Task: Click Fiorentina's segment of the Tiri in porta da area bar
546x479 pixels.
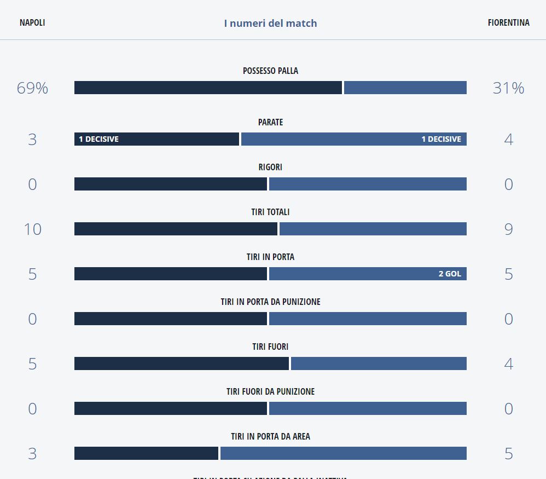Action: click(343, 453)
